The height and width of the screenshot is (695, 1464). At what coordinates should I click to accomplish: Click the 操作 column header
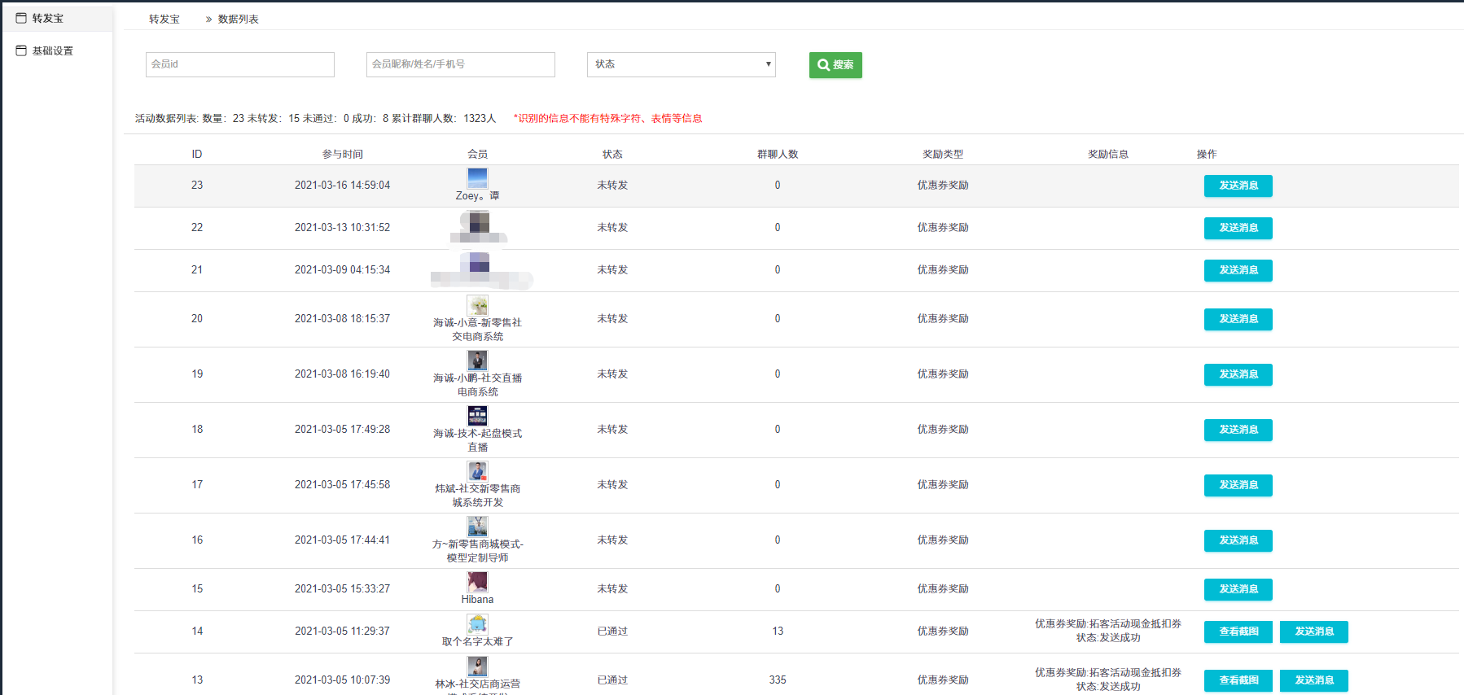[1207, 154]
